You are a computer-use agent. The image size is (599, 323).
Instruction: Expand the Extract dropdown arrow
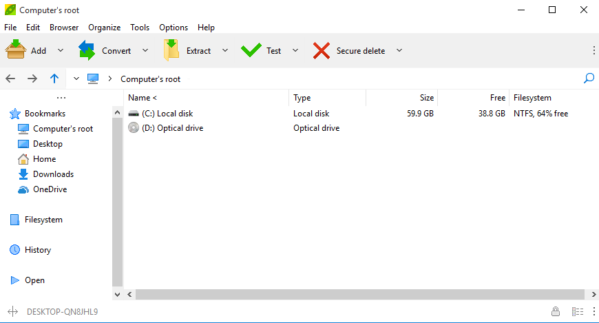[225, 50]
